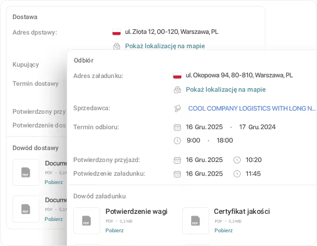Open the Potwierdzenie wagi PDF thumbnail
The height and width of the screenshot is (246, 317).
click(86, 220)
